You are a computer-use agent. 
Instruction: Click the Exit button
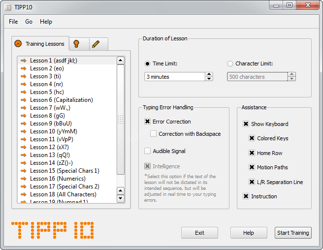pos(199,233)
